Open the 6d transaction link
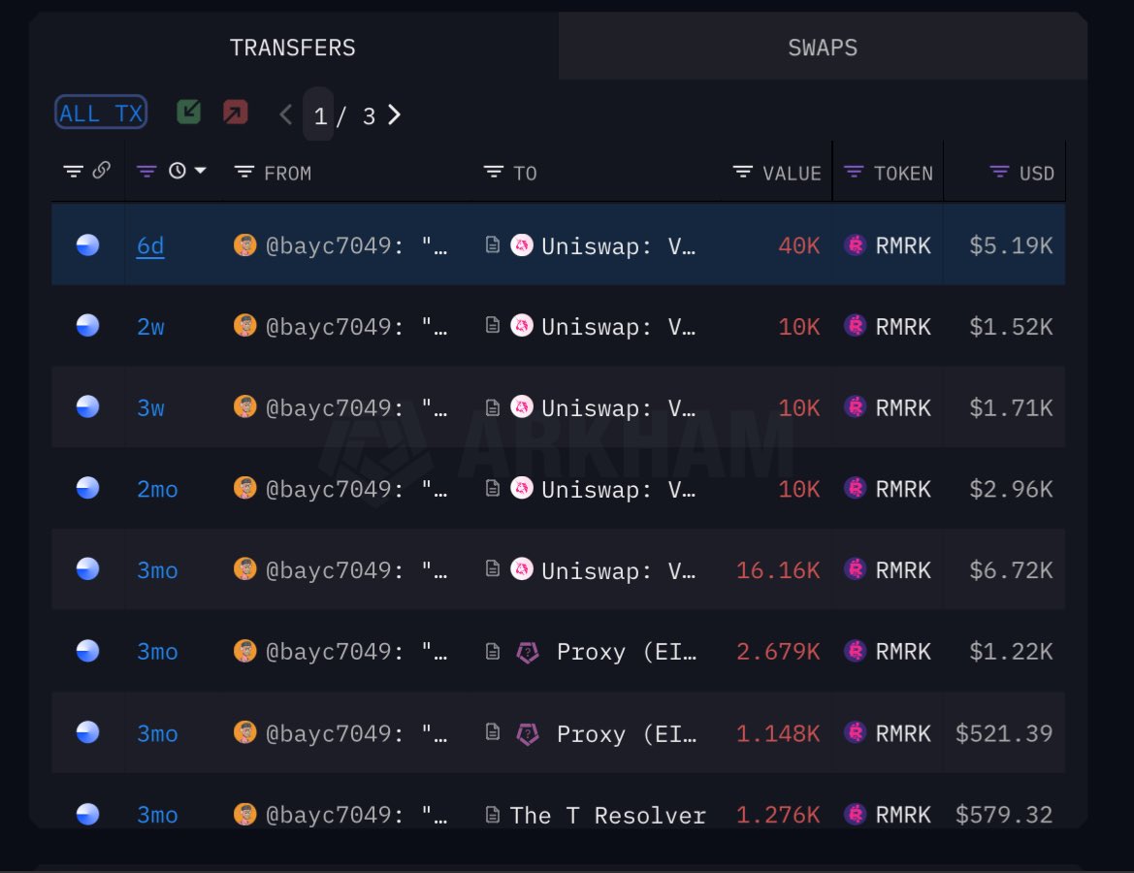Viewport: 1134px width, 873px height. pyautogui.click(x=150, y=246)
